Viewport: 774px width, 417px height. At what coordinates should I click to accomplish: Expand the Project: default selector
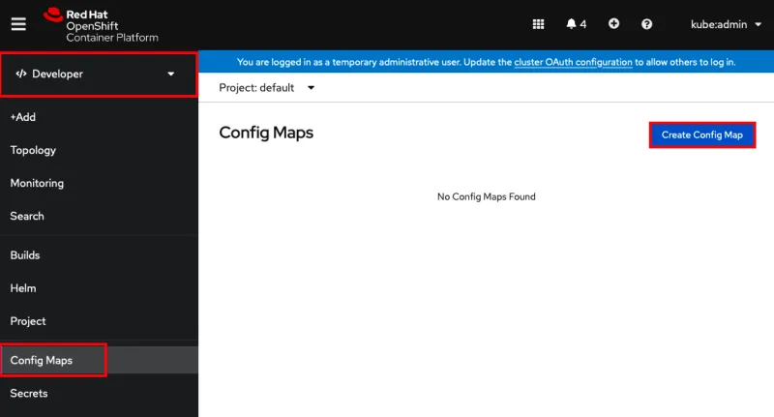coord(267,88)
